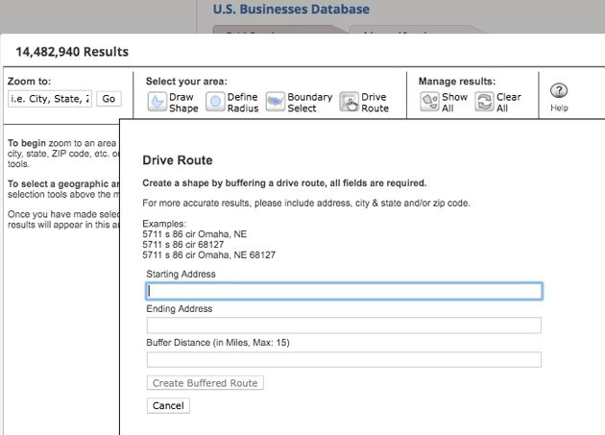This screenshot has height=435, width=605.
Task: Click the Drive Route toolbar label
Action: click(375, 103)
